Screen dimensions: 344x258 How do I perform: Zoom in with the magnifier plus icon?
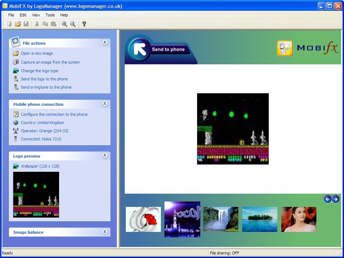(x=64, y=24)
